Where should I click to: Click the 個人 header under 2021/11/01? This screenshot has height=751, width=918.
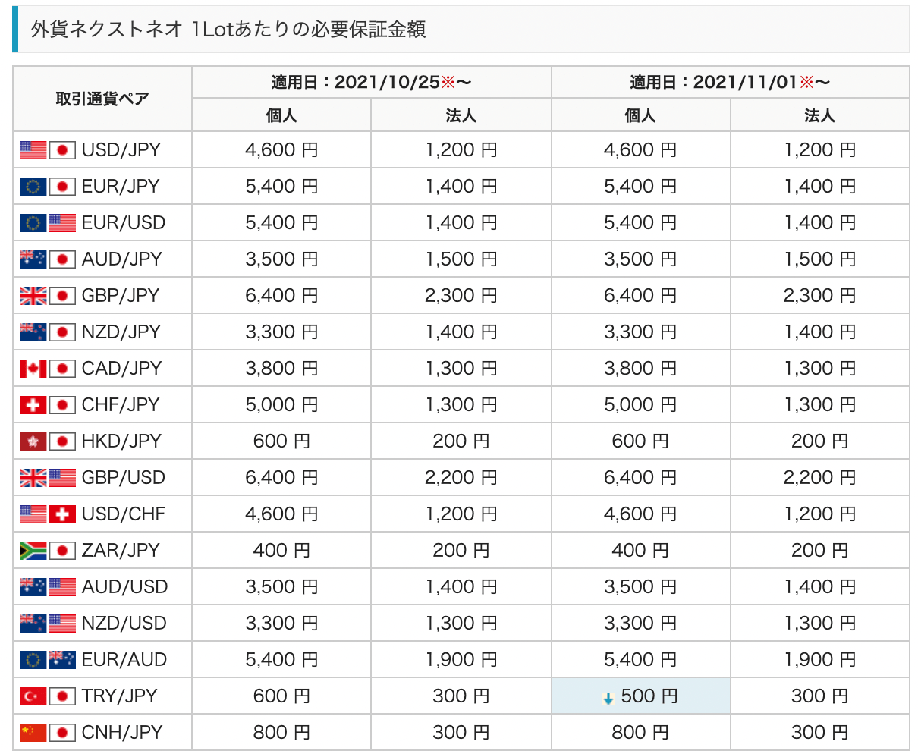(x=640, y=115)
